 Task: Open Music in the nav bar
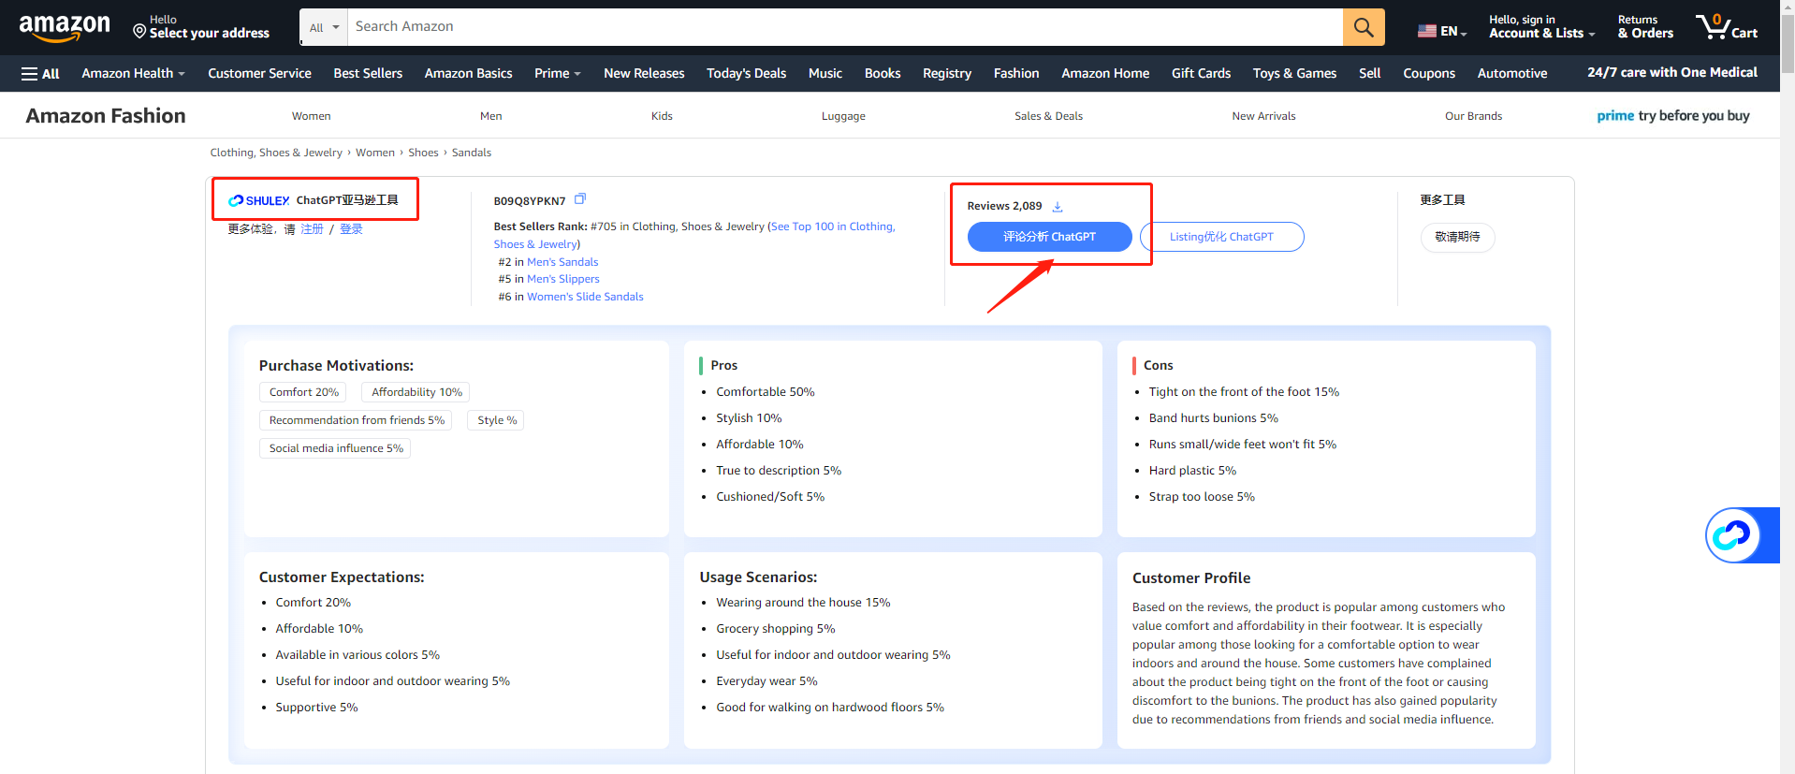coord(825,73)
